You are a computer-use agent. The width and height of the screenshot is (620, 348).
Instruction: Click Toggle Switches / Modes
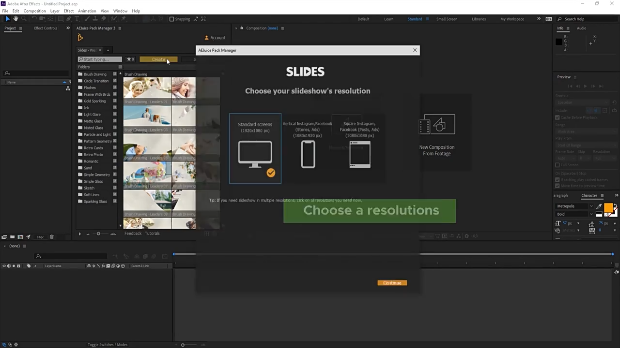(x=108, y=345)
